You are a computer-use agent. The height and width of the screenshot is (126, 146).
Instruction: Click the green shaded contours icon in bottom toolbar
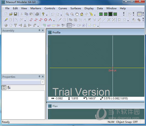(44, 25)
